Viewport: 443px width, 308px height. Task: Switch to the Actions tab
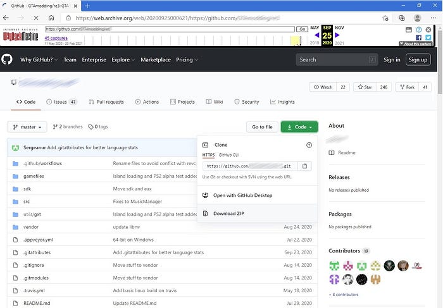147,102
